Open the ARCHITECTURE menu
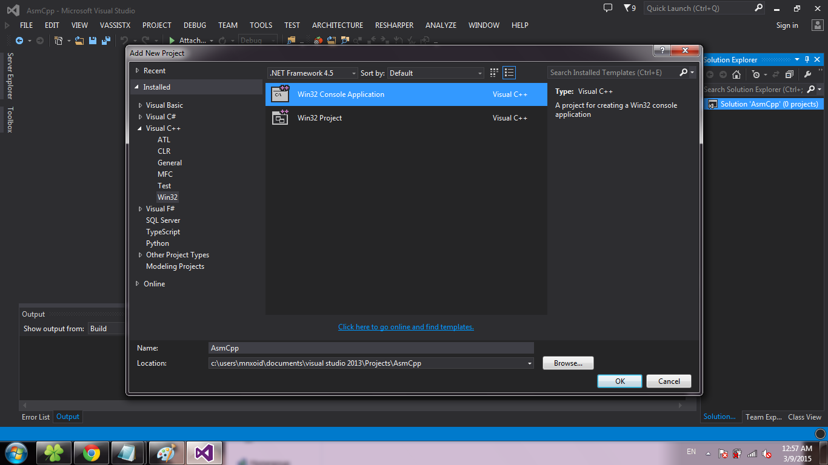This screenshot has height=465, width=828. (x=338, y=25)
